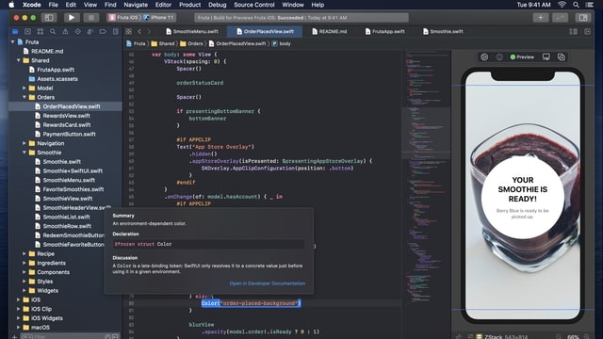Screen dimensions: 603x339
Task: Open the Find navigator magnifier
Action: click(x=53, y=31)
